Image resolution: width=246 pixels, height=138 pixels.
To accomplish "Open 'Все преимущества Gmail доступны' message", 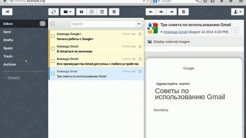I will coord(96,61).
